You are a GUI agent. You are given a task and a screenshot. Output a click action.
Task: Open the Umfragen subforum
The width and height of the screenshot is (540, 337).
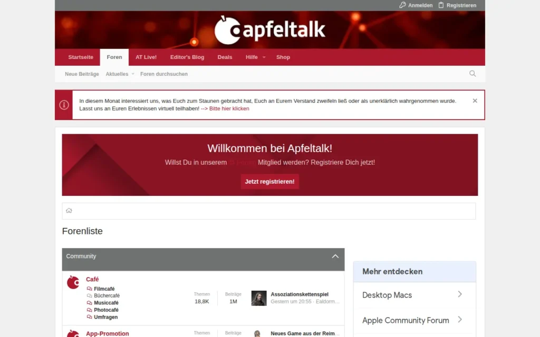click(105, 317)
